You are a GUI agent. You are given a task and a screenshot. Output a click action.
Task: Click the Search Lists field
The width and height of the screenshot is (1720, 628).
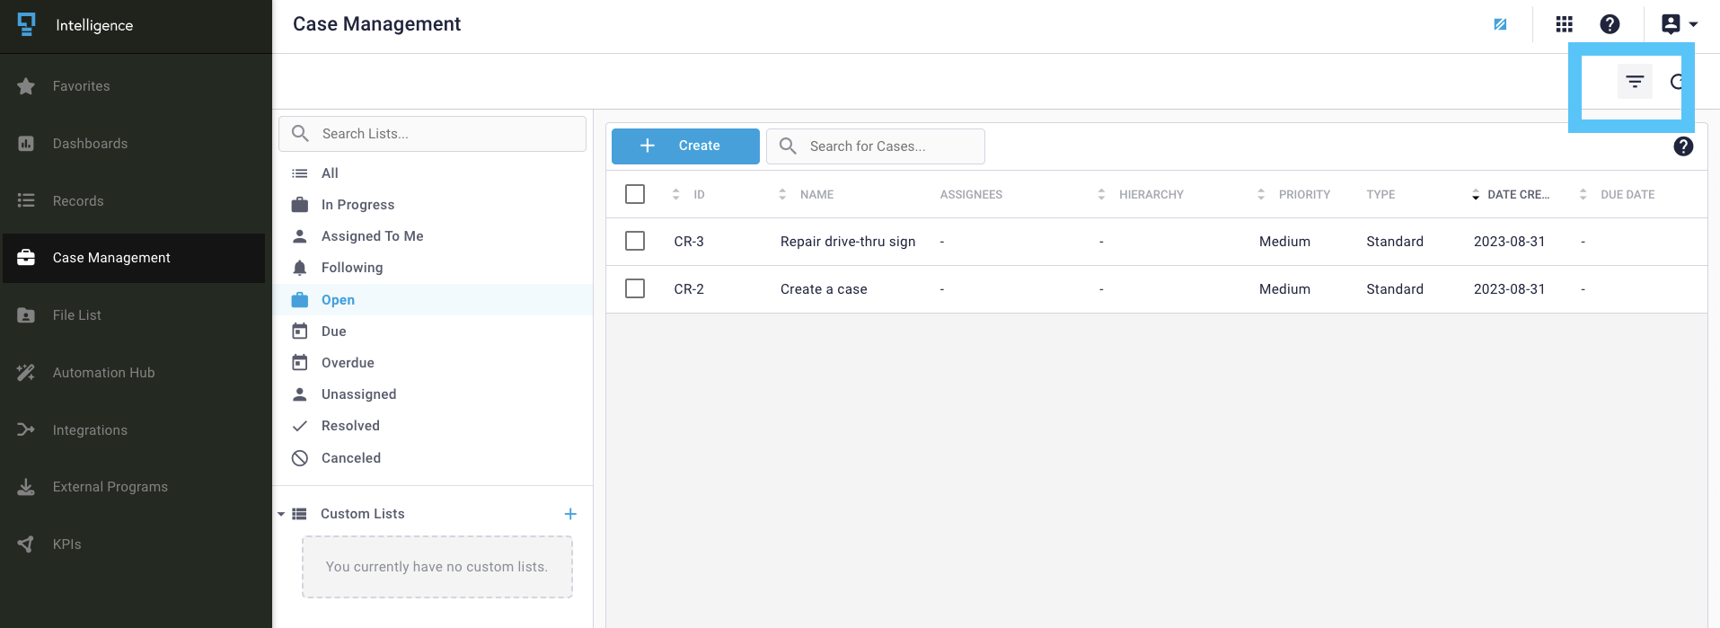432,134
